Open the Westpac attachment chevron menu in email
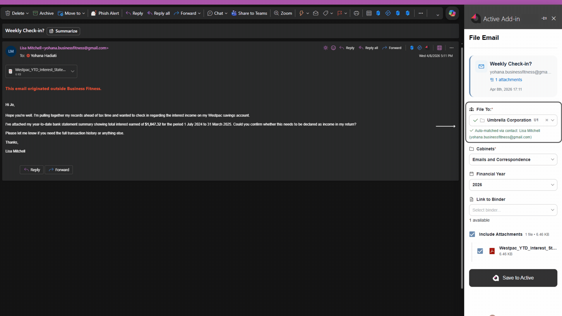 tap(73, 71)
